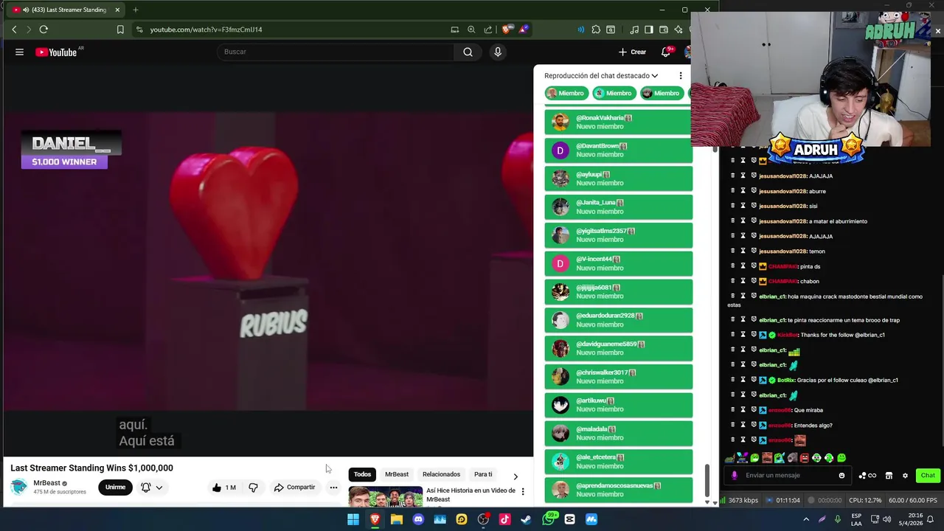The height and width of the screenshot is (531, 944).
Task: Focus the Enviar un mensaje chat field
Action: point(789,475)
